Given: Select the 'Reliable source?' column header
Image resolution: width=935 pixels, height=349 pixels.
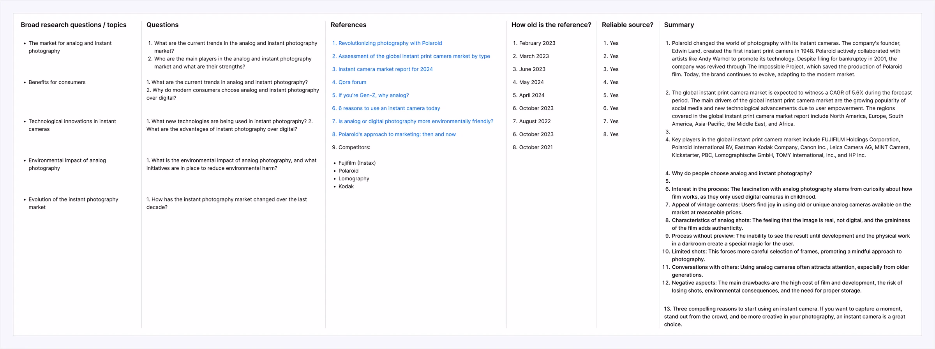Looking at the screenshot, I should 628,25.
